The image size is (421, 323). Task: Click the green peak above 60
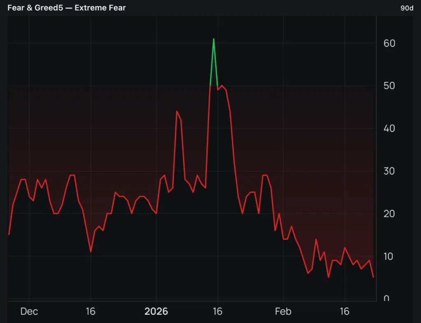(213, 39)
